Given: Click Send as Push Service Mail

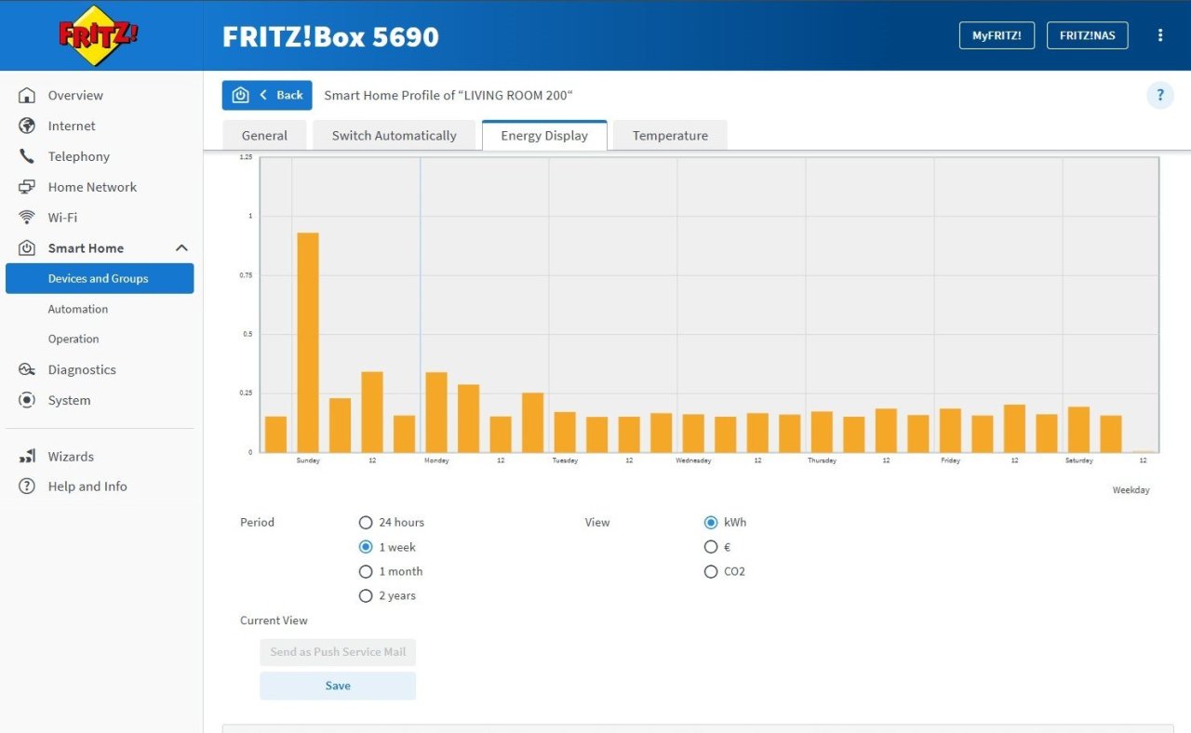Looking at the screenshot, I should 338,652.
